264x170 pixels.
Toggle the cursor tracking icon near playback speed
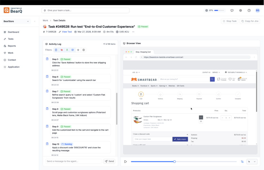pos(242,162)
